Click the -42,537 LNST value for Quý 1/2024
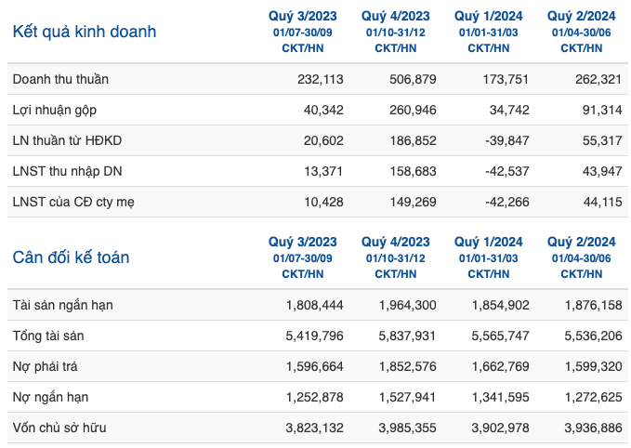This screenshot has height=448, width=631. pos(507,171)
